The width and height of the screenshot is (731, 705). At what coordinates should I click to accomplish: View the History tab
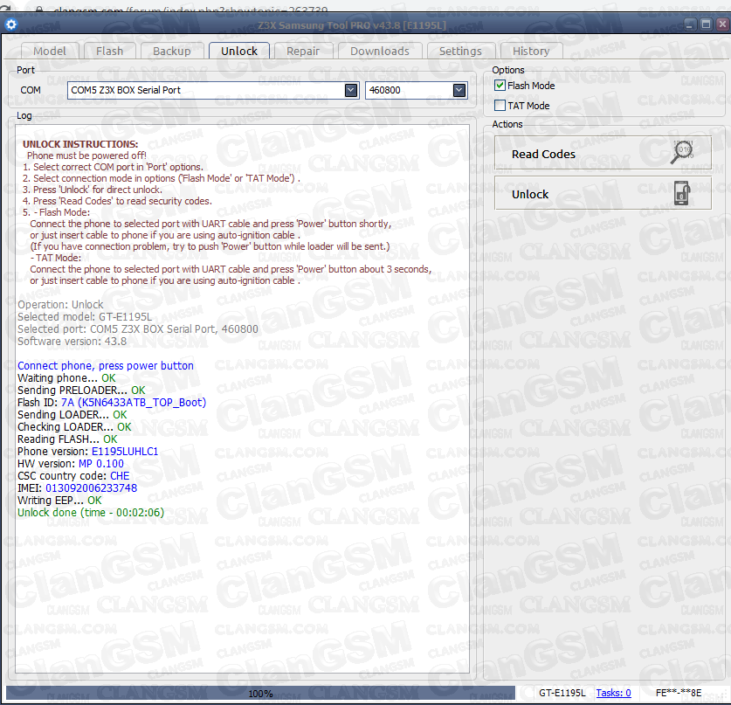[532, 51]
